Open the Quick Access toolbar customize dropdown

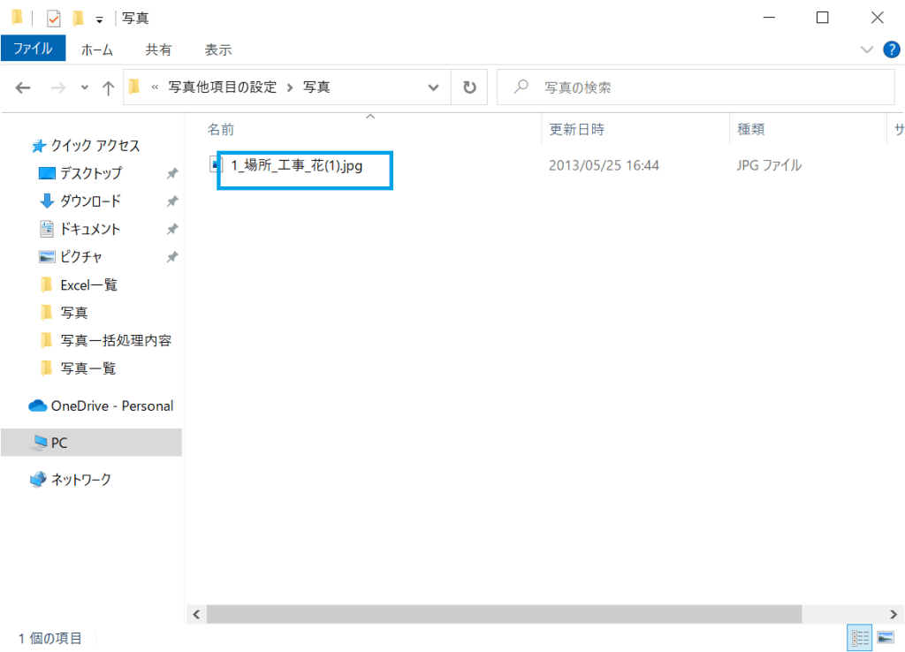pyautogui.click(x=99, y=19)
